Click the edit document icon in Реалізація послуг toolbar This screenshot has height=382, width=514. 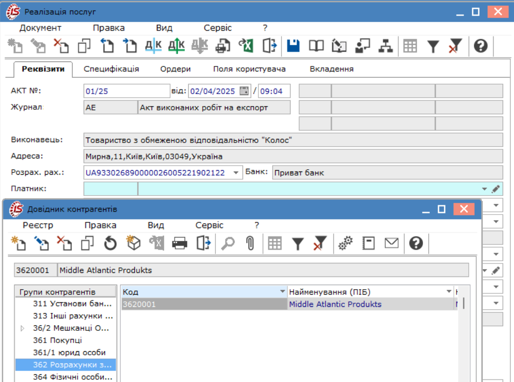[x=38, y=46]
